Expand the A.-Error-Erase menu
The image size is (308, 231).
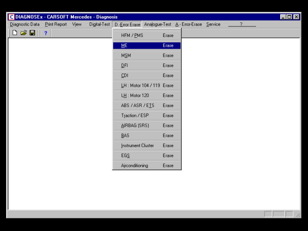189,24
